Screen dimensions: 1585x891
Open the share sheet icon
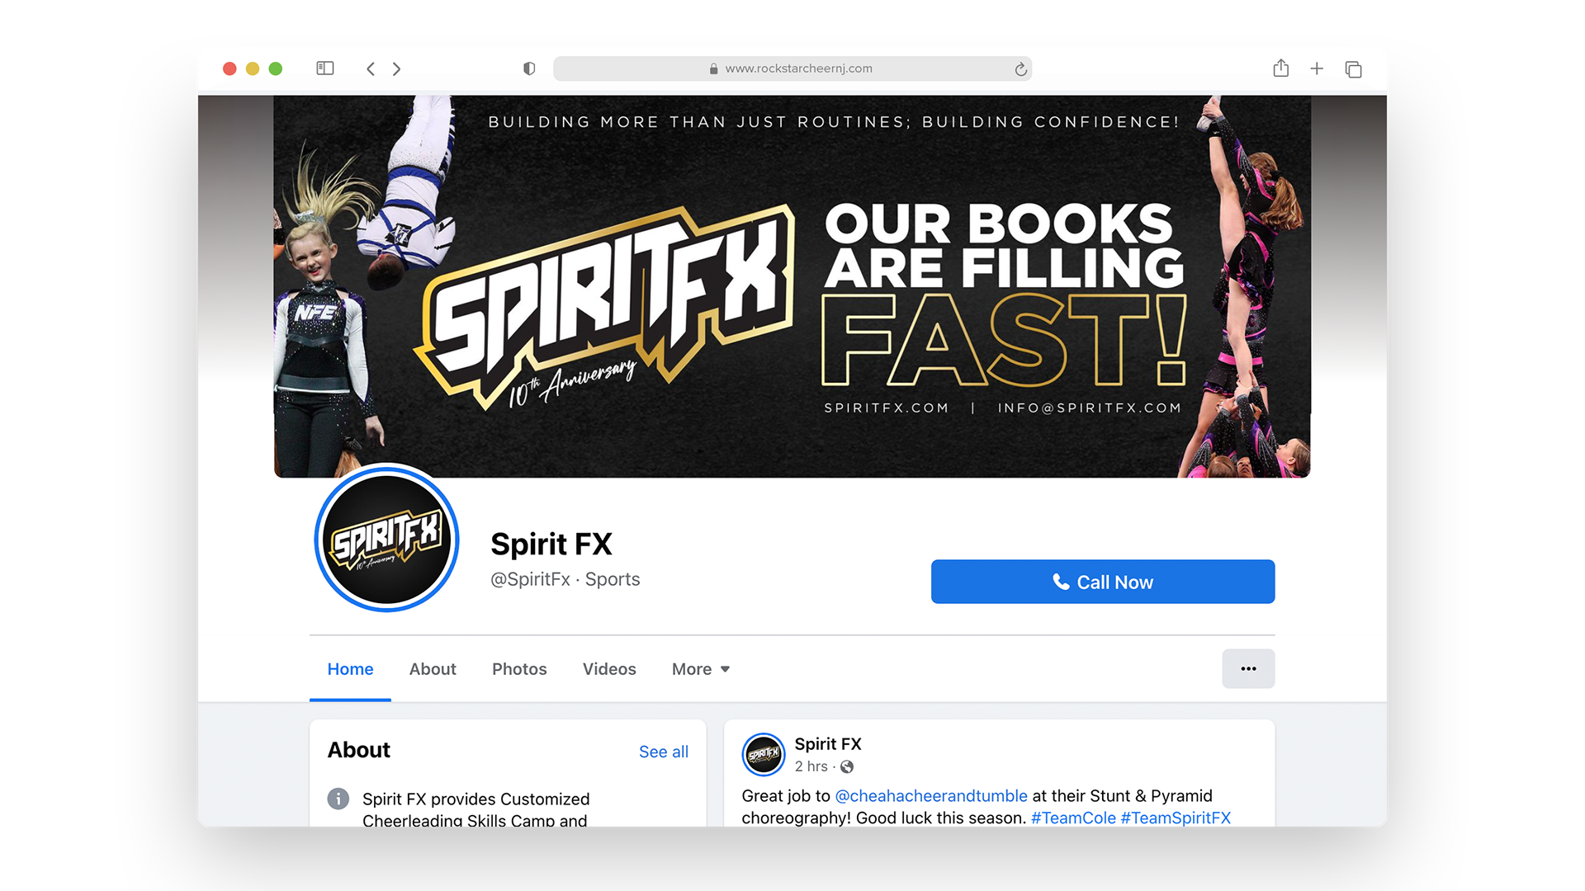(x=1280, y=68)
